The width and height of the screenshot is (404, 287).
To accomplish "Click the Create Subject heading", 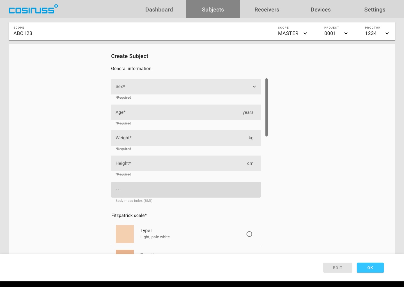I will (130, 56).
